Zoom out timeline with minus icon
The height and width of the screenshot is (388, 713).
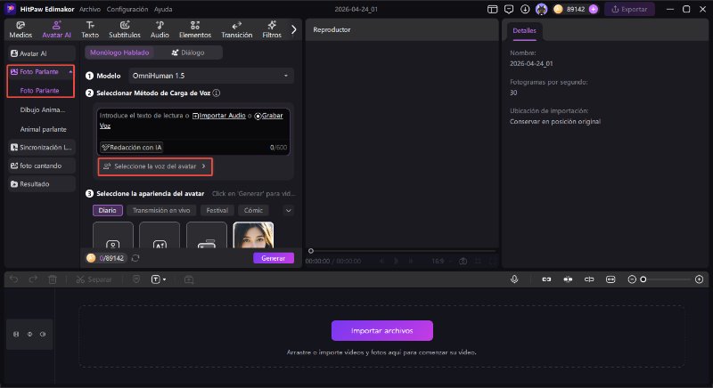pos(632,279)
